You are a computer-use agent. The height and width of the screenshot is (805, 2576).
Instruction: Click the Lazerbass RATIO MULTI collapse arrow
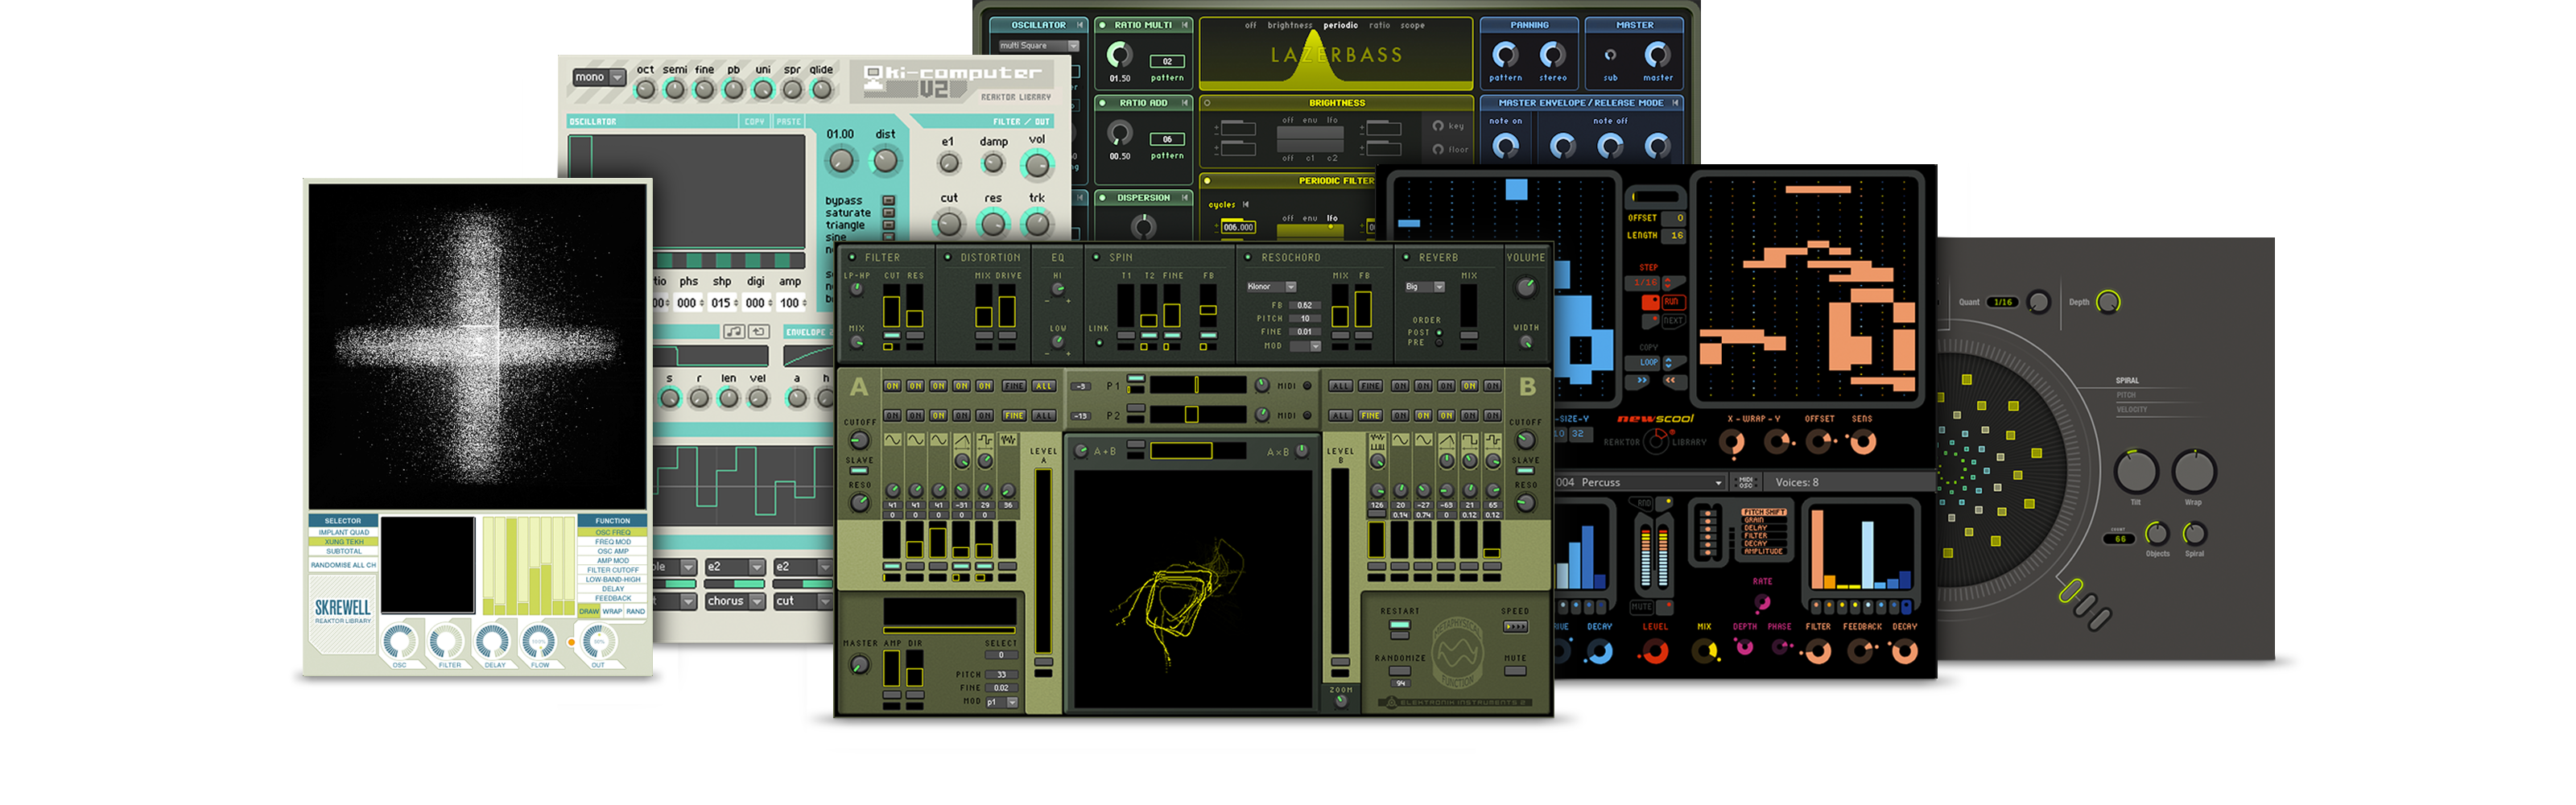point(1185,25)
